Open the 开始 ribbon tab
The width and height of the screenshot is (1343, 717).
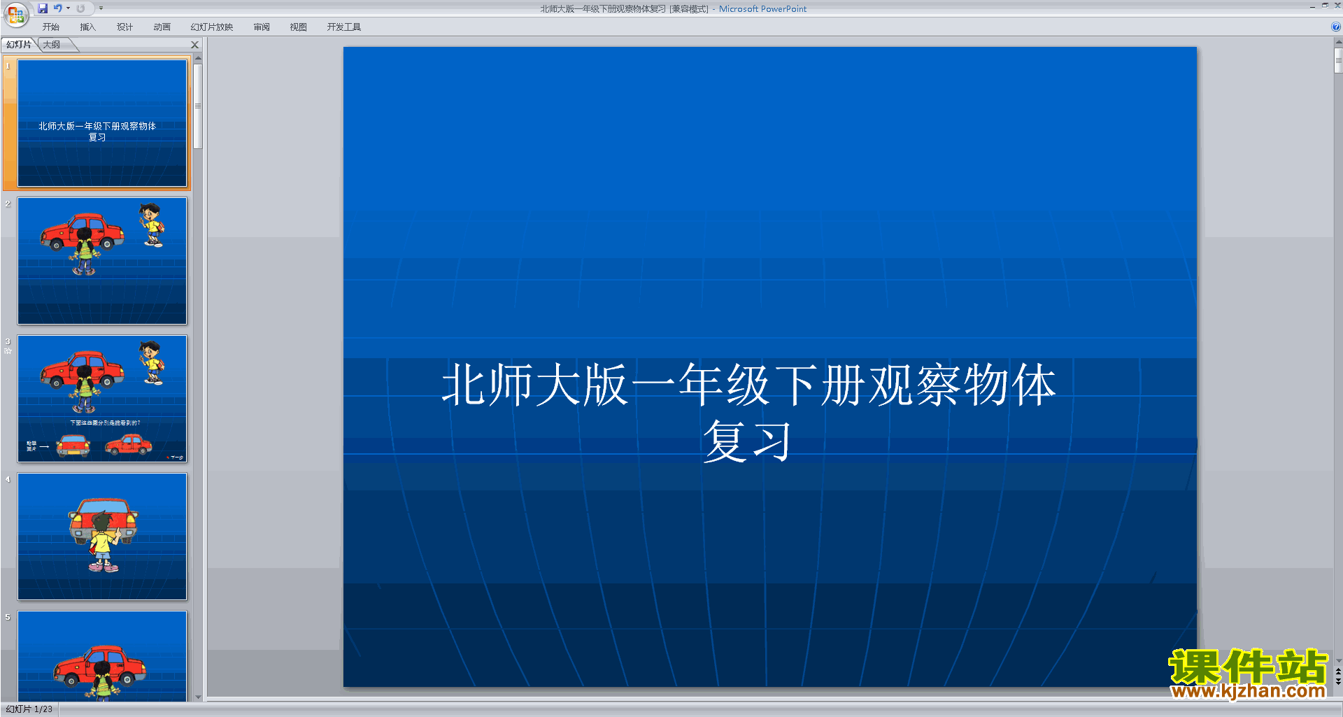pyautogui.click(x=51, y=27)
